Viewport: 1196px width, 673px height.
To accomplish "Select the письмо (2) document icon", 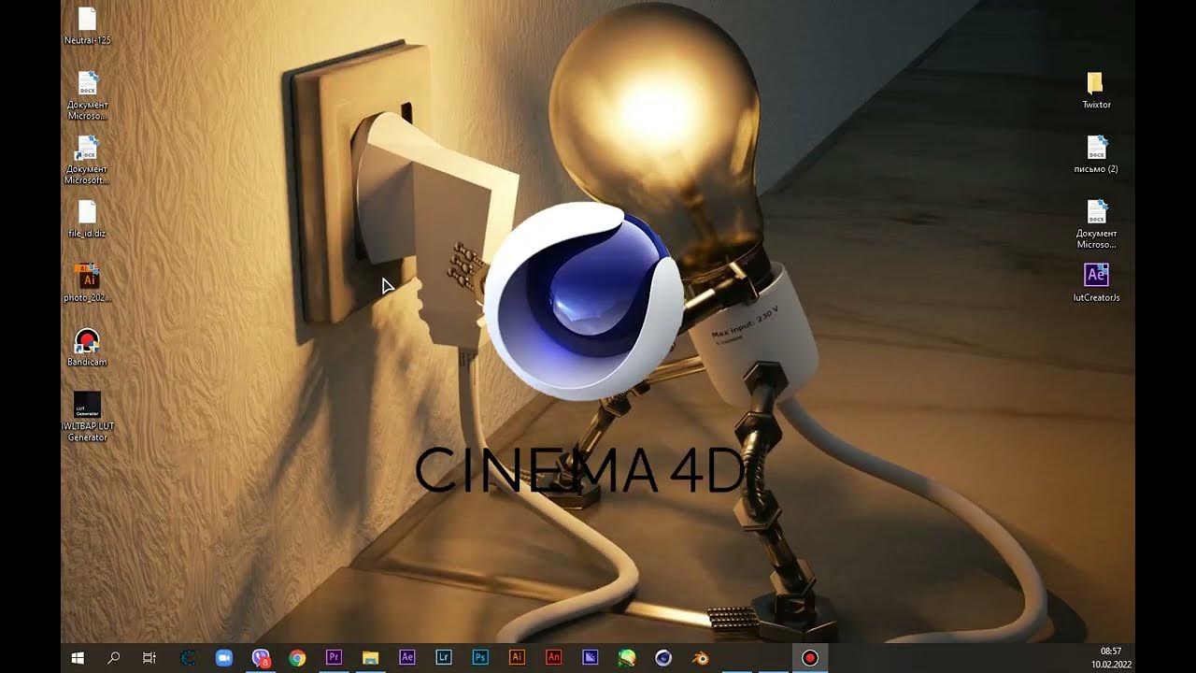I will (x=1096, y=154).
